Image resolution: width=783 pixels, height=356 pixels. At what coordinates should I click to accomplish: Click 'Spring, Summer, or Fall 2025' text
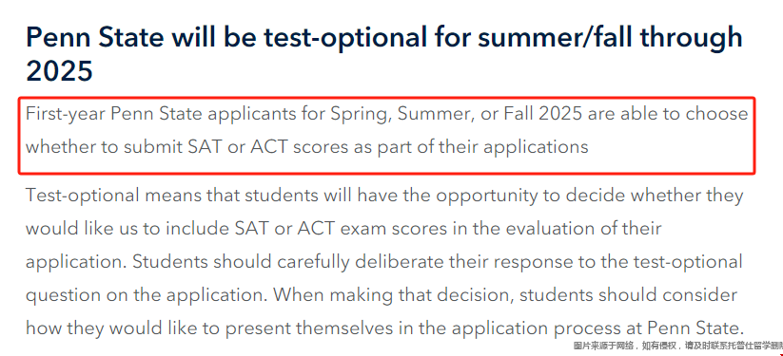(x=456, y=114)
